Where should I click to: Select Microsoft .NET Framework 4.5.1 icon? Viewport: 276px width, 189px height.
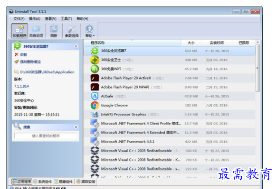pyautogui.click(x=95, y=142)
